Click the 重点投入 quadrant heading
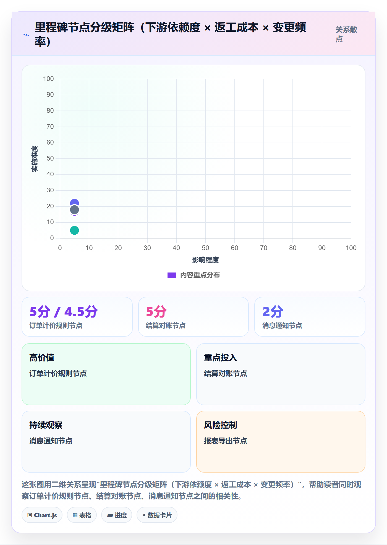This screenshot has height=545, width=387. click(x=221, y=358)
